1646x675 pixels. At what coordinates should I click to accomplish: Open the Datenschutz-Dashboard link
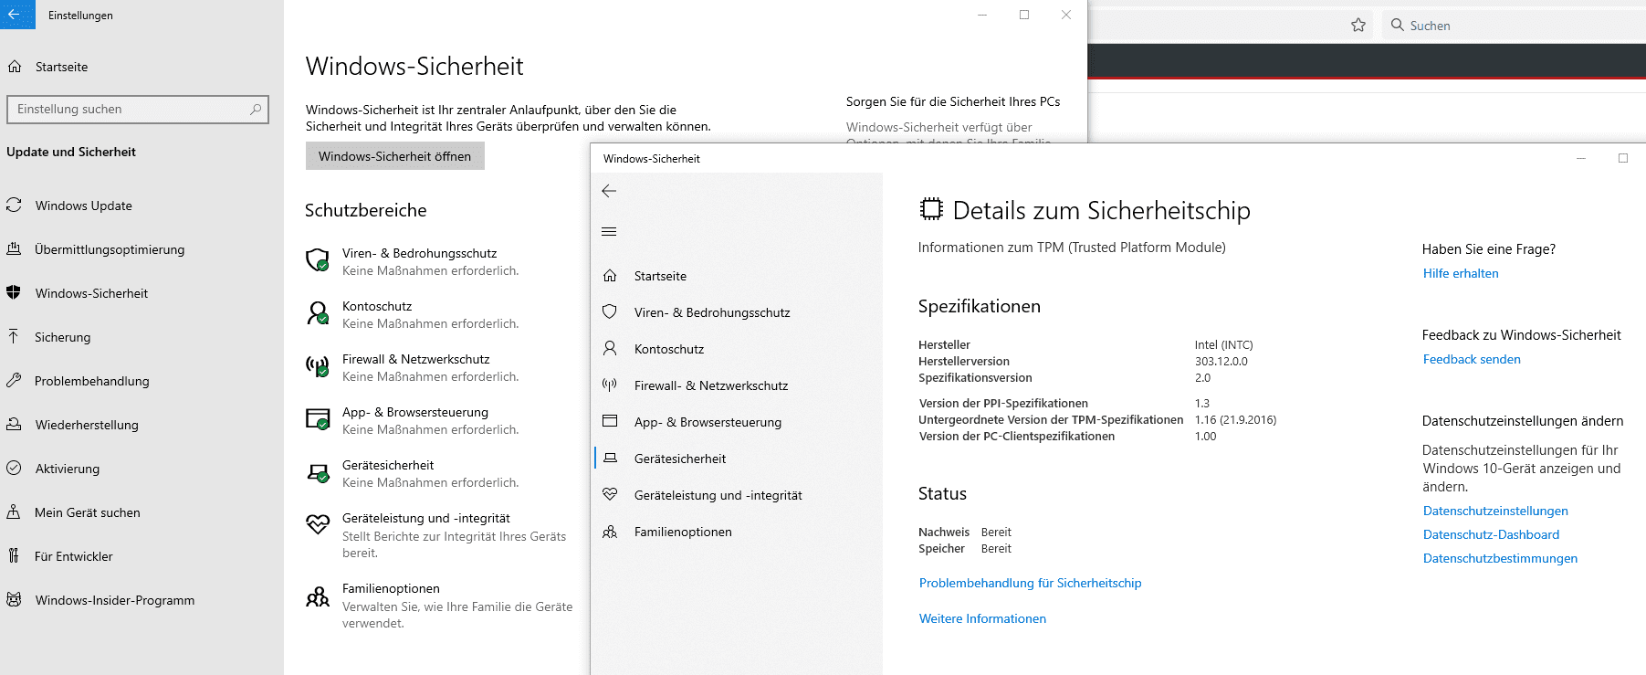[x=1491, y=534]
